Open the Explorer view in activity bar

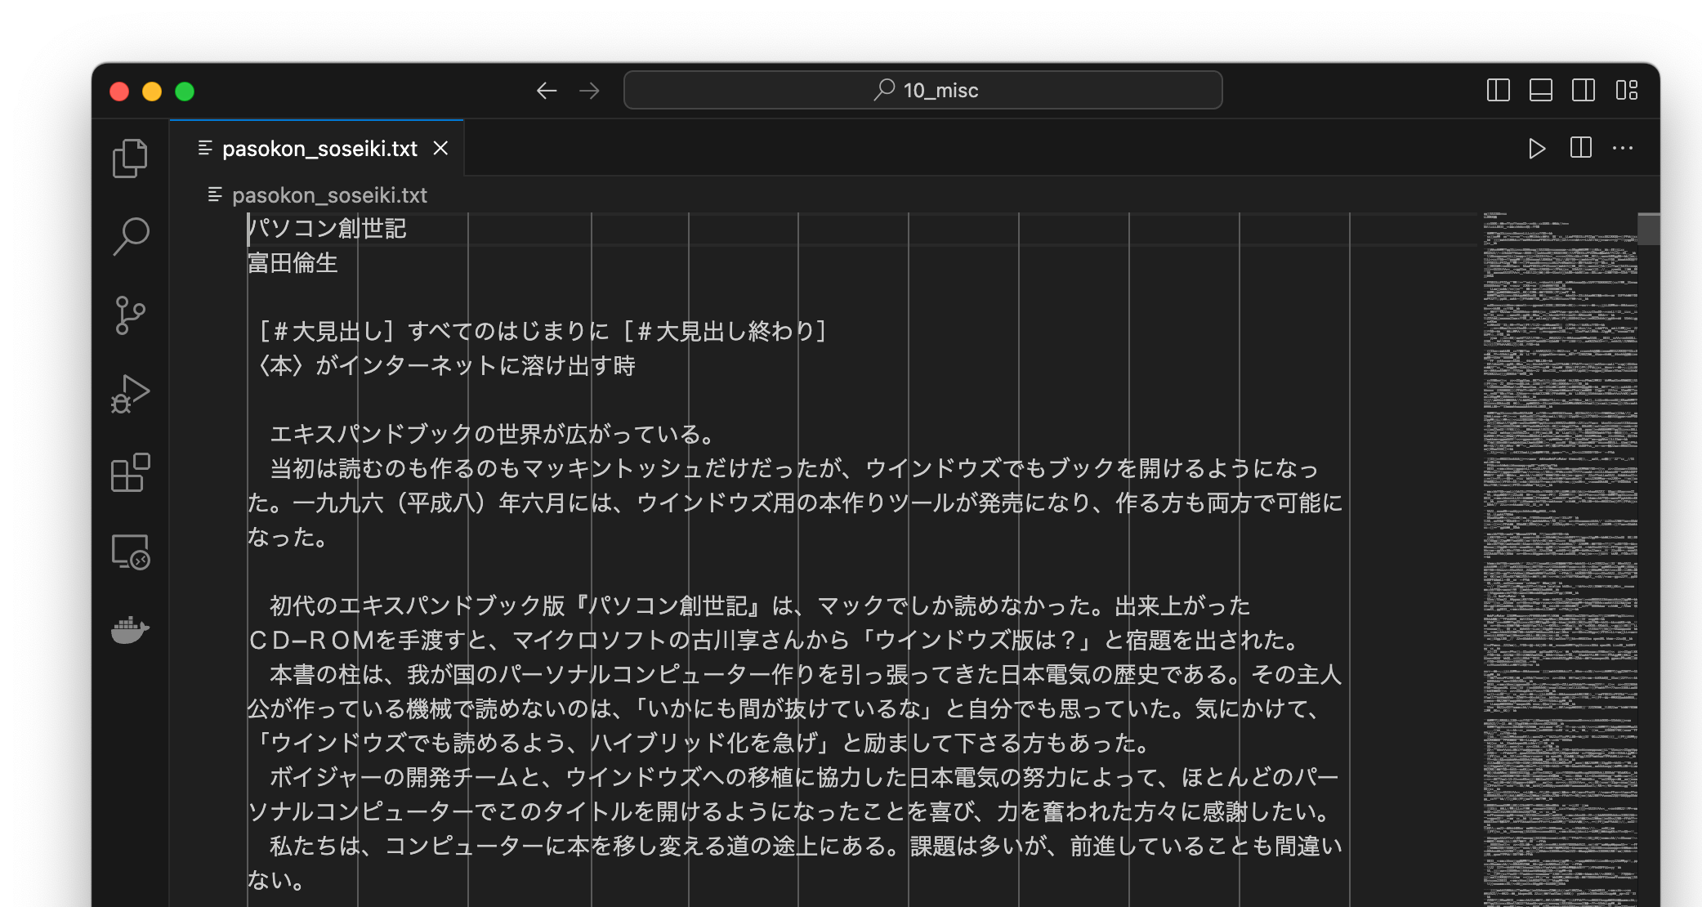pyautogui.click(x=130, y=158)
